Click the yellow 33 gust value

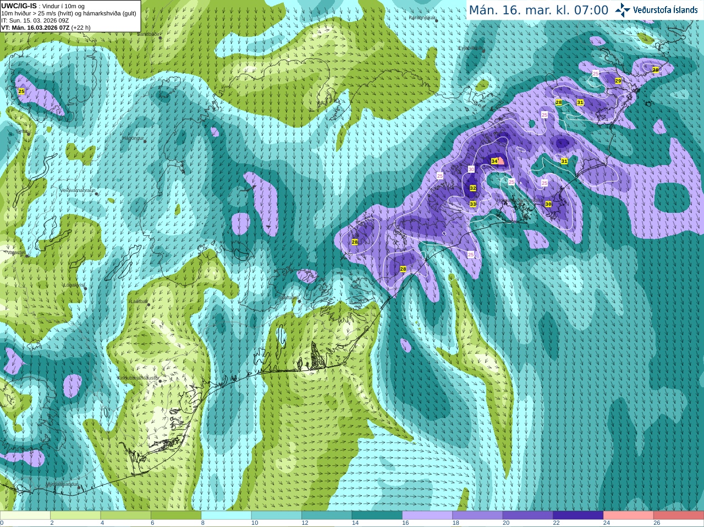click(x=473, y=204)
